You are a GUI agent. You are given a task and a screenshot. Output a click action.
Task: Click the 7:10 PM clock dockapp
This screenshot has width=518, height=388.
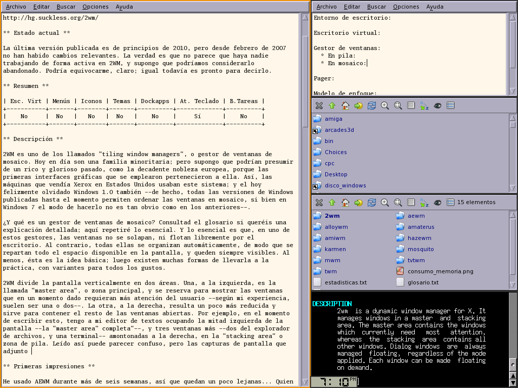click(334, 382)
